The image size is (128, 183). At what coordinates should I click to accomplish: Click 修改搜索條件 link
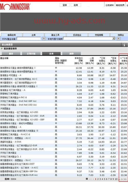tap(10, 48)
